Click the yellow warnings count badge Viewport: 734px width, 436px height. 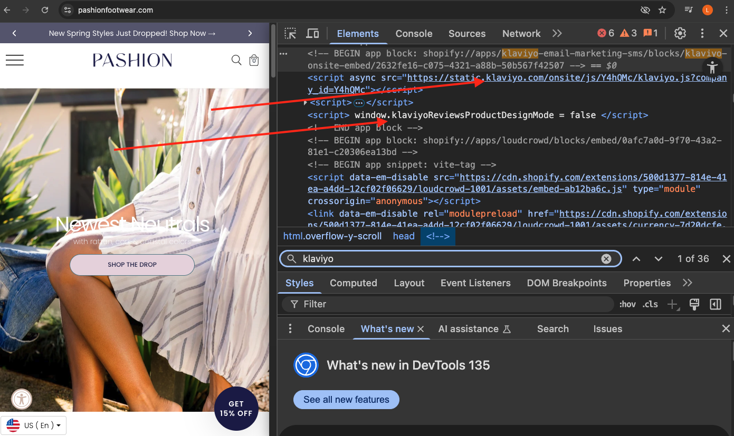(628, 33)
